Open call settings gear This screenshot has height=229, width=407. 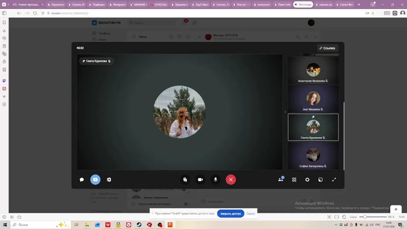click(x=307, y=180)
